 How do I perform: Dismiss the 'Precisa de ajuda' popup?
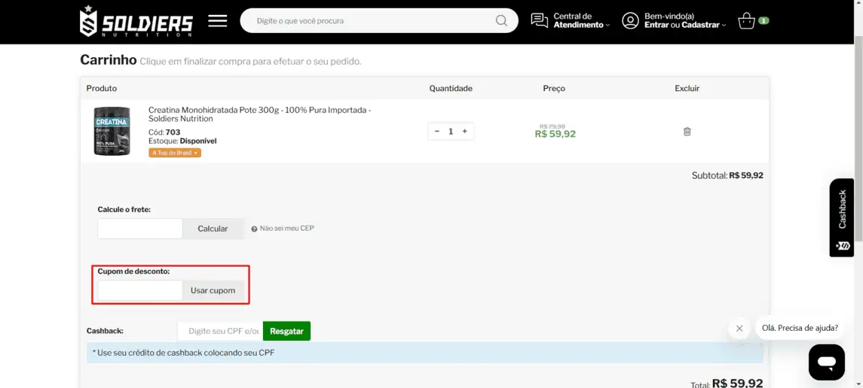[739, 328]
